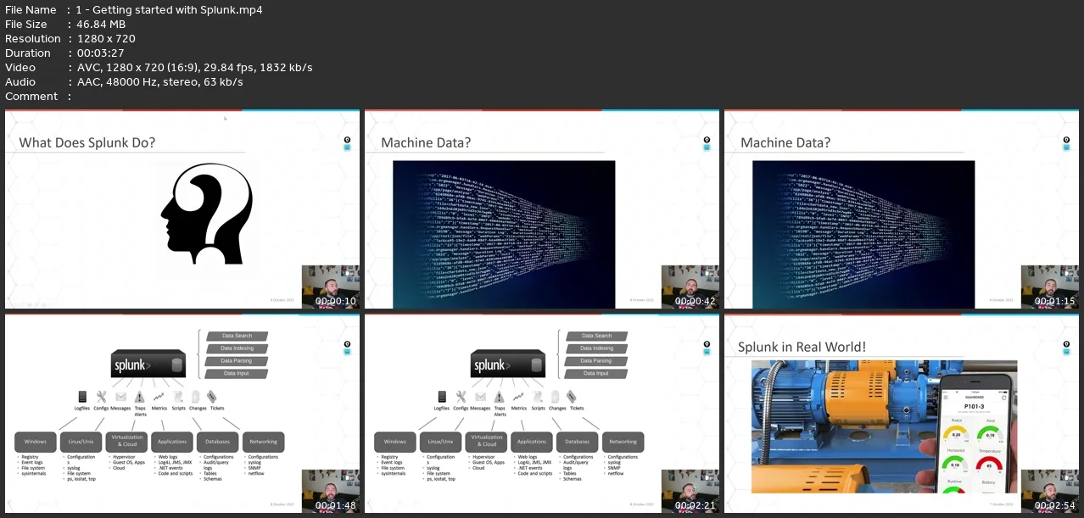Open the thumbnail at timestamp 00:00:42

coord(542,209)
